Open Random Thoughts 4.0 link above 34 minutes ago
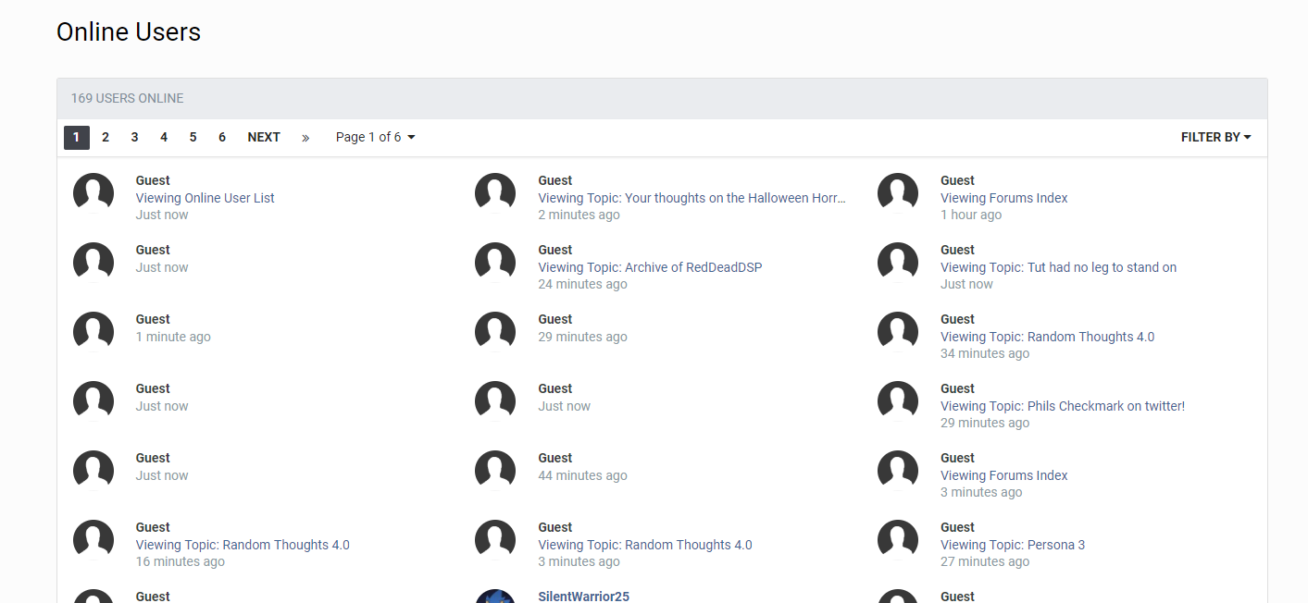 tap(1048, 337)
